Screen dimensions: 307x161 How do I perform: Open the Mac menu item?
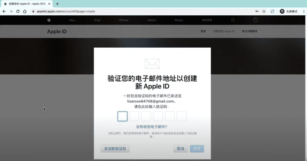point(72,20)
